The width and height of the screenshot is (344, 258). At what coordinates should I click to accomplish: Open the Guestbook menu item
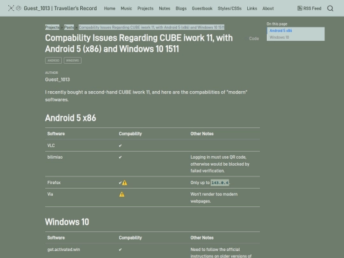[x=202, y=8]
